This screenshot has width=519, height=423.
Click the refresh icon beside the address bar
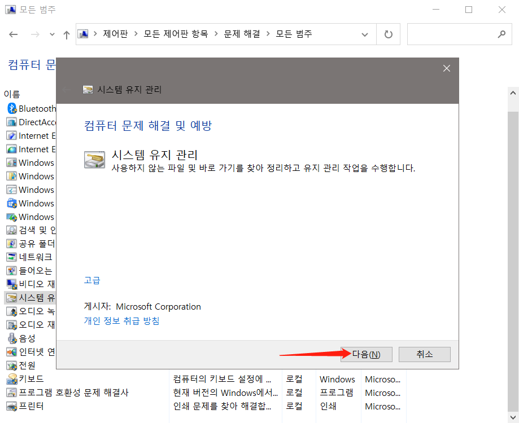click(x=388, y=34)
